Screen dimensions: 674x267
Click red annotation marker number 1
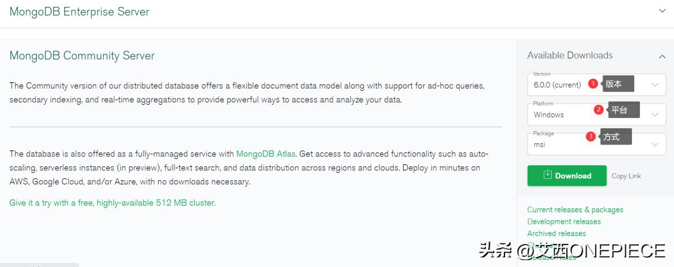point(593,84)
